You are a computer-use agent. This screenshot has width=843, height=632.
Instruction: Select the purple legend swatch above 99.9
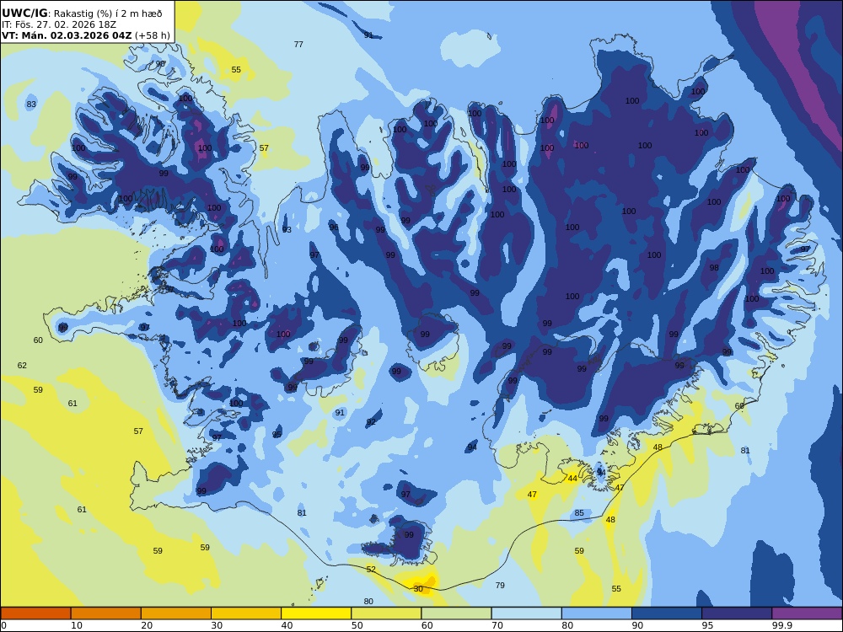coord(807,613)
